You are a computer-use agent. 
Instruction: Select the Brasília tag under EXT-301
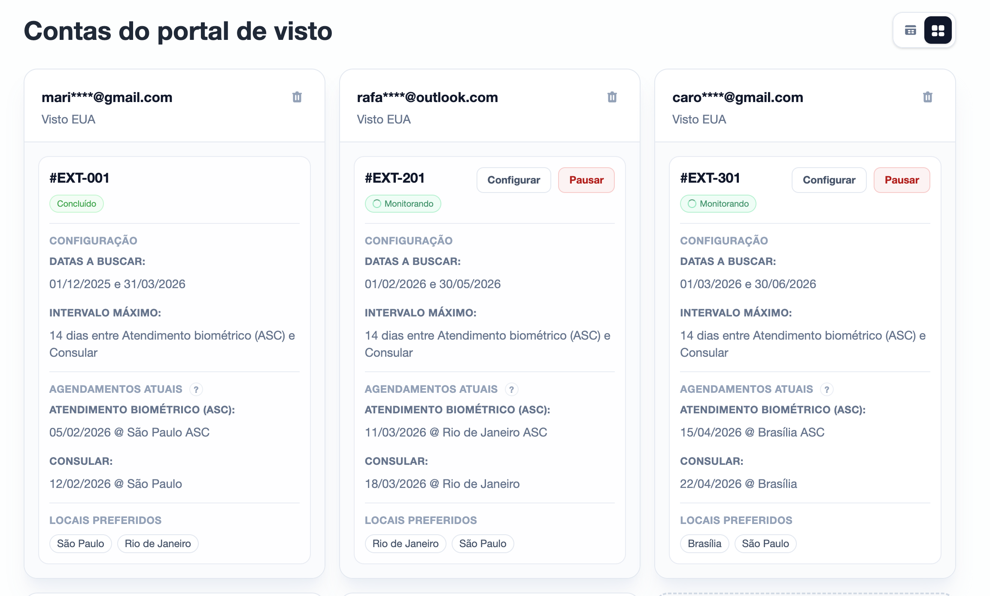coord(704,543)
